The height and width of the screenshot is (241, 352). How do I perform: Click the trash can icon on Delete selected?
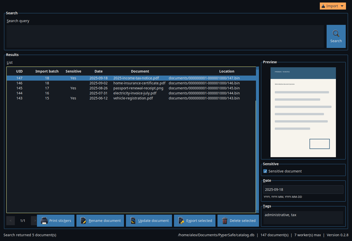pyautogui.click(x=225, y=221)
